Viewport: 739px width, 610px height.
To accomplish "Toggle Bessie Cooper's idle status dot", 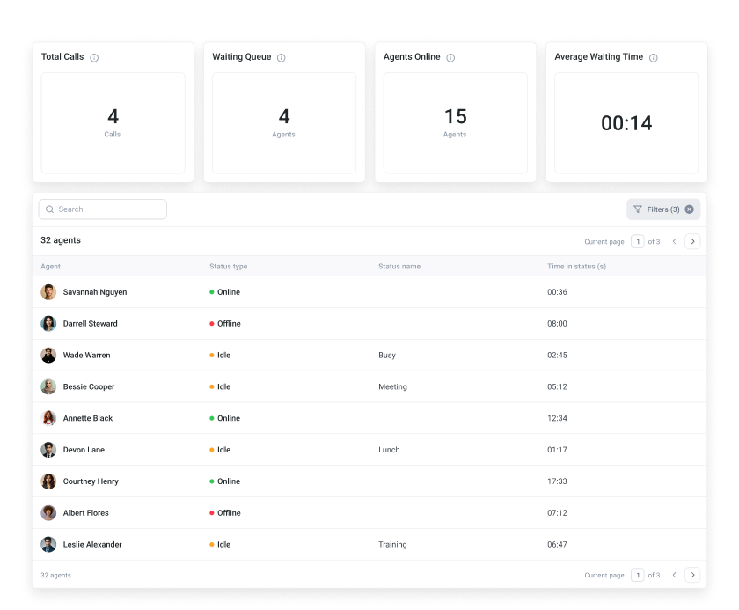I will click(212, 387).
